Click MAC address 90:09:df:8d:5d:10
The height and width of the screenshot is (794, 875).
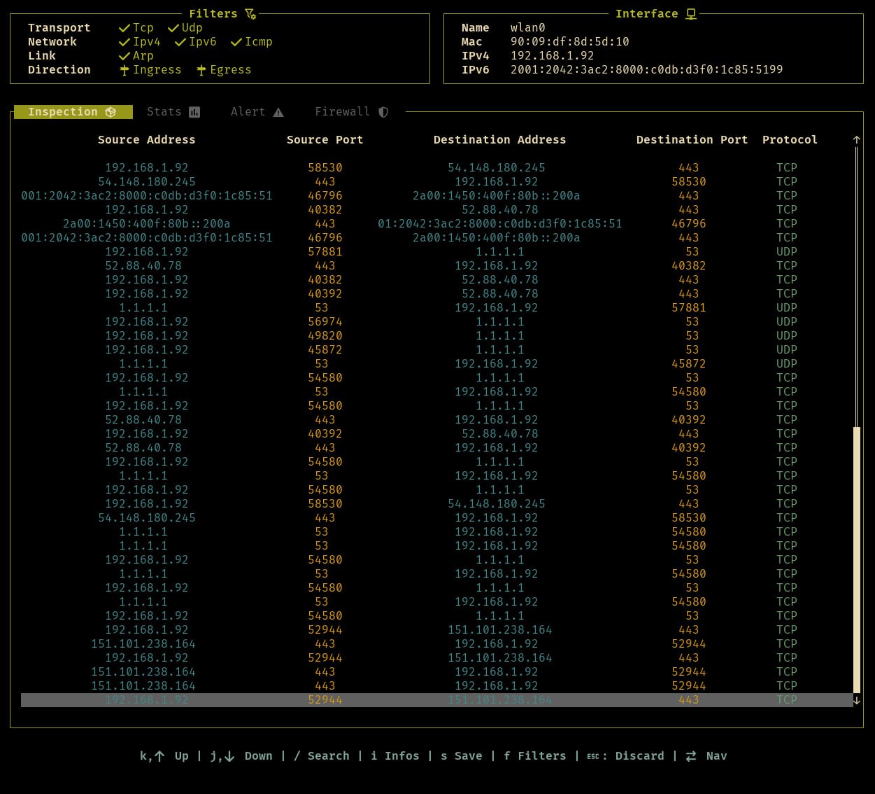[570, 42]
